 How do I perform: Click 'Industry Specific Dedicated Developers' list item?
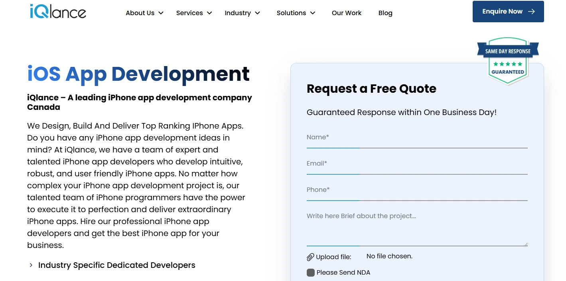pos(117,265)
